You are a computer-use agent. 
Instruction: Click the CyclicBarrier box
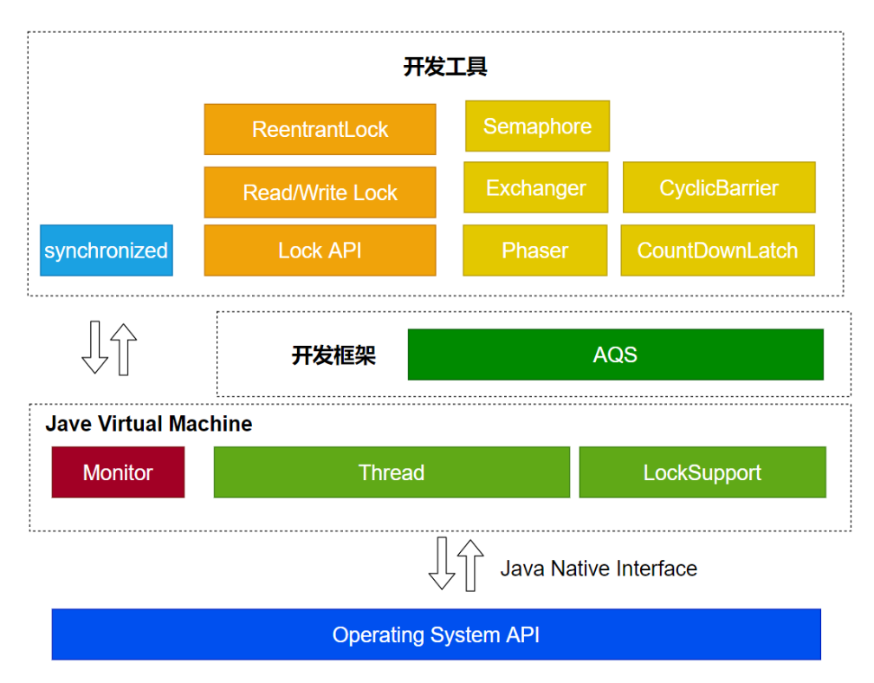pyautogui.click(x=719, y=187)
